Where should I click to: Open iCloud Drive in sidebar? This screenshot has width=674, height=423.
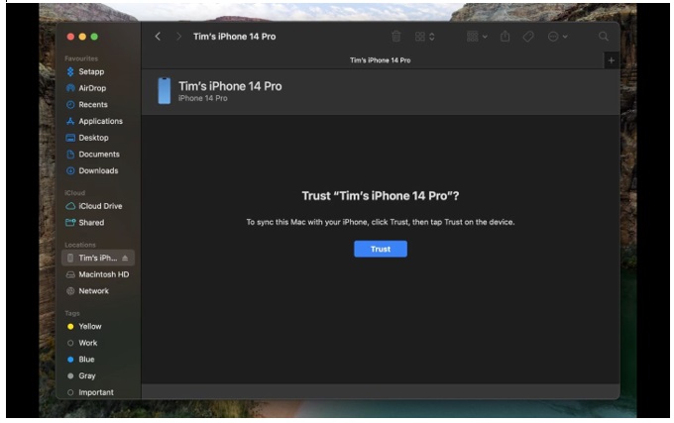coord(100,206)
